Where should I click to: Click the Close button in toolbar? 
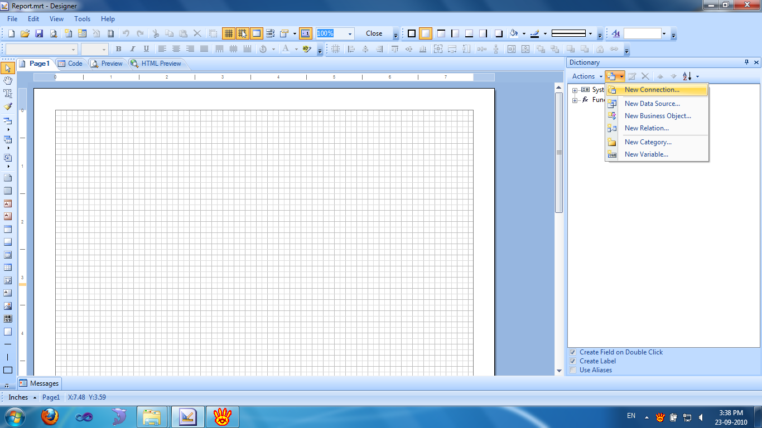pos(374,33)
